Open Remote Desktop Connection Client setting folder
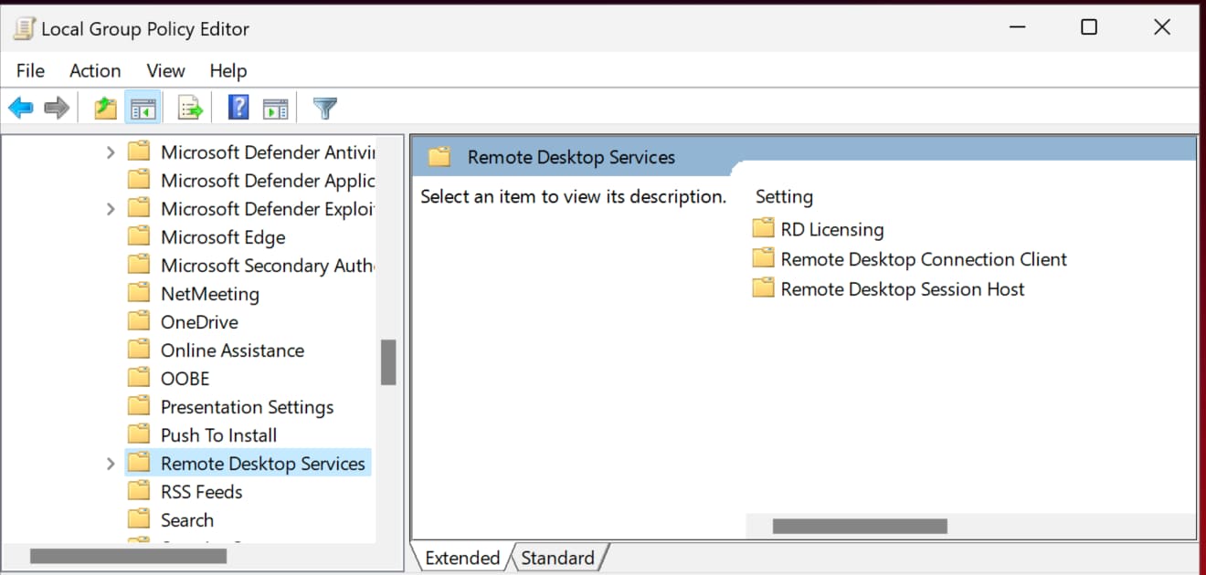This screenshot has width=1206, height=575. [x=924, y=259]
